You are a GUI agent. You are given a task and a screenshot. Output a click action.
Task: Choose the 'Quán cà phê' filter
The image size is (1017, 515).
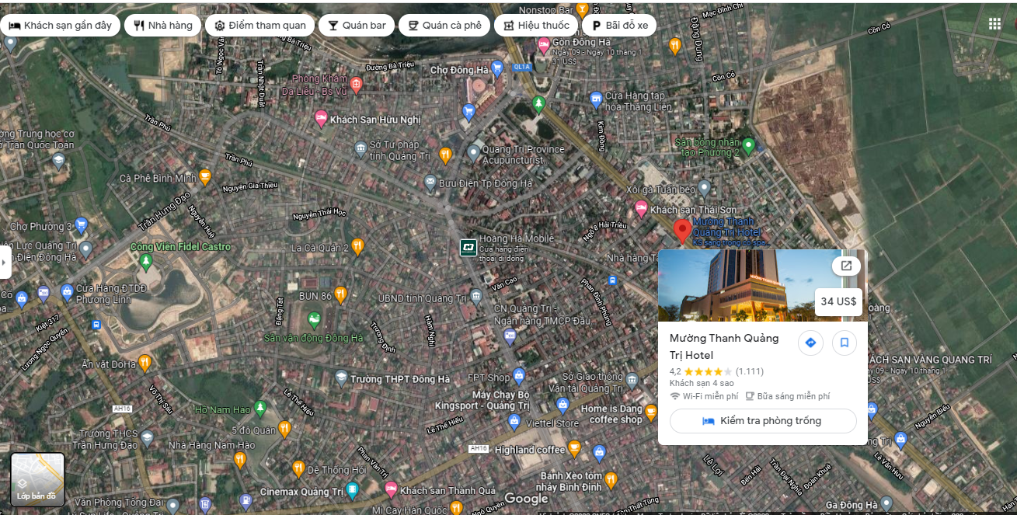click(x=444, y=25)
